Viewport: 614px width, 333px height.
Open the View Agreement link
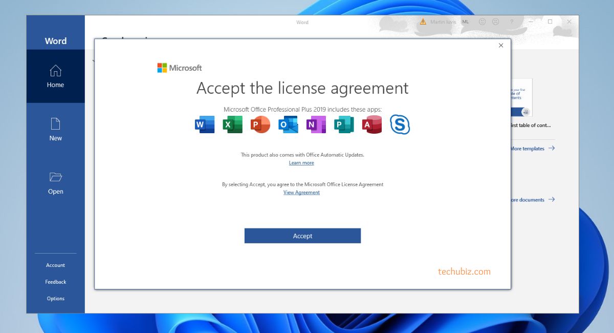(301, 193)
